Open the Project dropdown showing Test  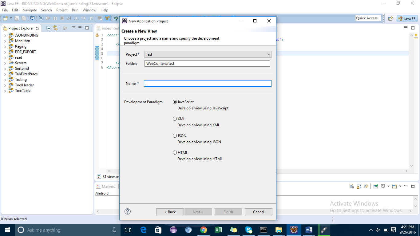click(x=208, y=54)
